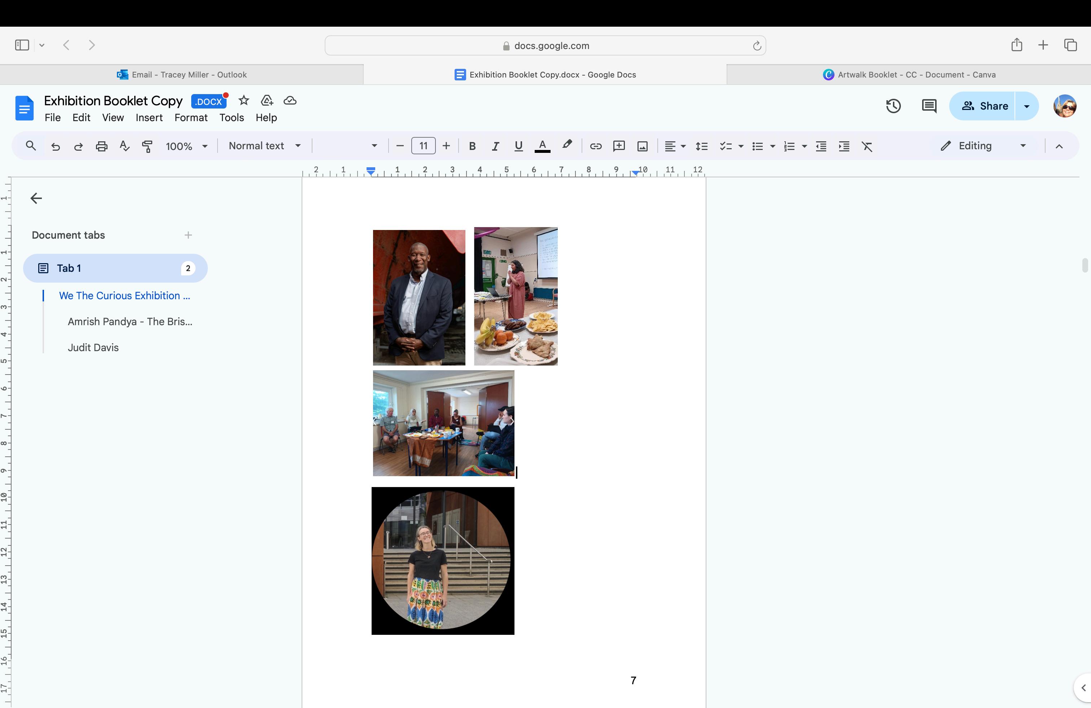Click the Print icon in toolbar
The height and width of the screenshot is (708, 1091).
click(x=101, y=146)
